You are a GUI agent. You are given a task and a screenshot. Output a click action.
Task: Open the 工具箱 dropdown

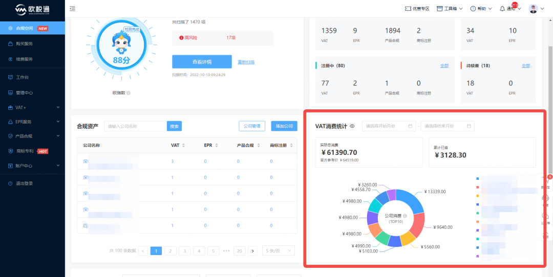(450, 9)
